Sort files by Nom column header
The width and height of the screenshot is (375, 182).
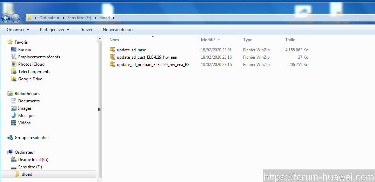click(x=114, y=40)
